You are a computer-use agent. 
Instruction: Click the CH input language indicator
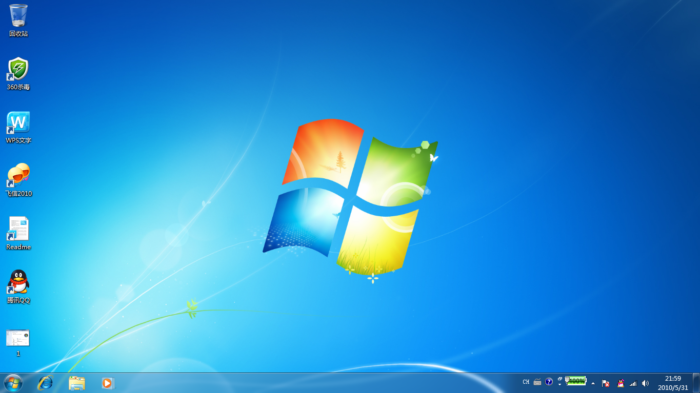pyautogui.click(x=526, y=382)
